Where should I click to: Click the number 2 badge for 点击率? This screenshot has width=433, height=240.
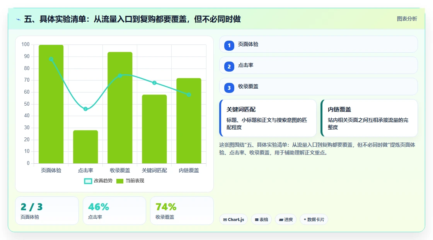(x=229, y=66)
